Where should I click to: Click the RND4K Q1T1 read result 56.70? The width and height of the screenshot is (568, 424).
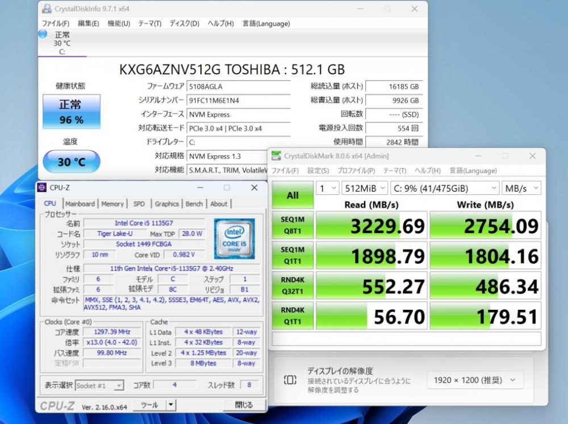pos(371,316)
